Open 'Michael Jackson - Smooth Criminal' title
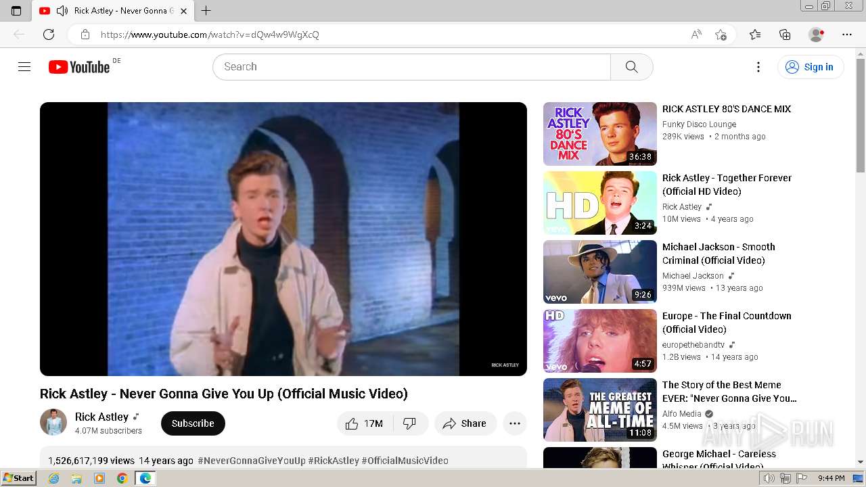Screen dimensions: 866x487 pos(719,254)
